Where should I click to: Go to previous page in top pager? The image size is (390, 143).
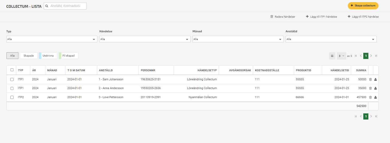tap(361, 56)
